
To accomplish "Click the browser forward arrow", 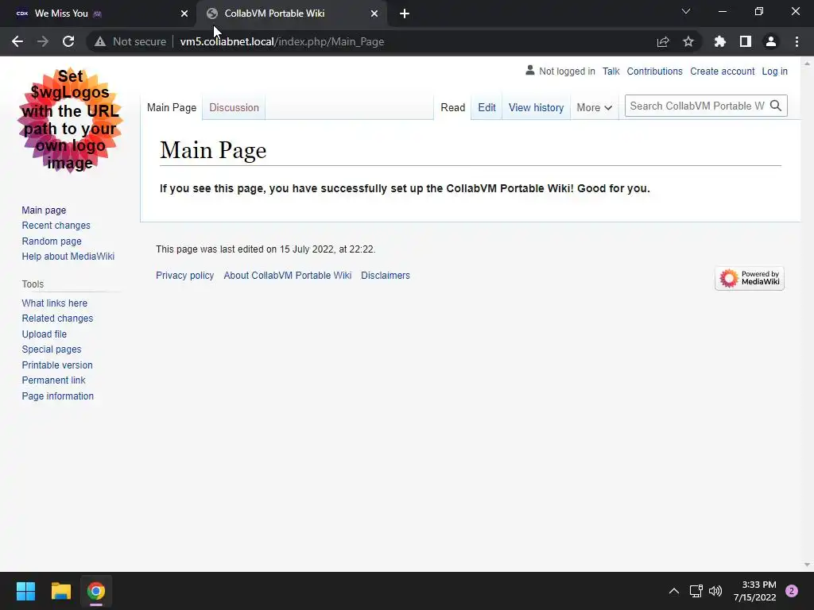I will pyautogui.click(x=43, y=41).
